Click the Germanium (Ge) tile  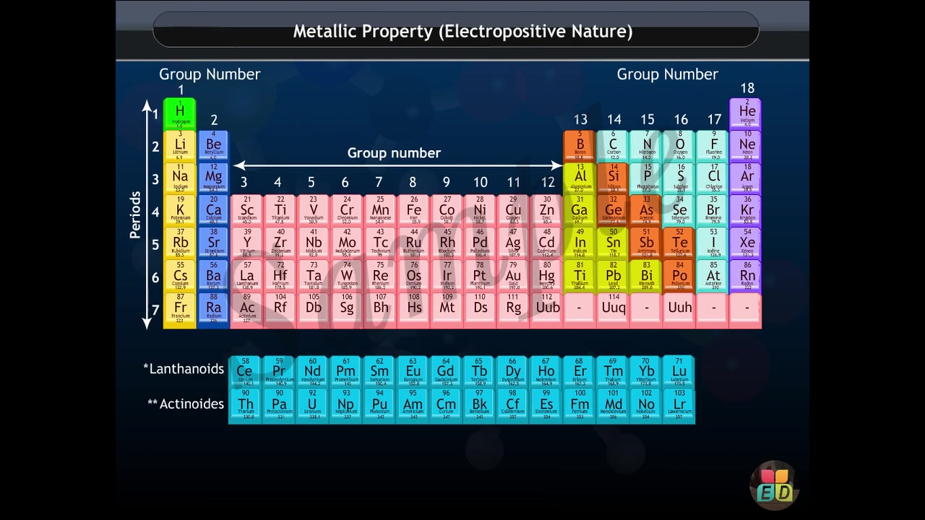tap(613, 211)
